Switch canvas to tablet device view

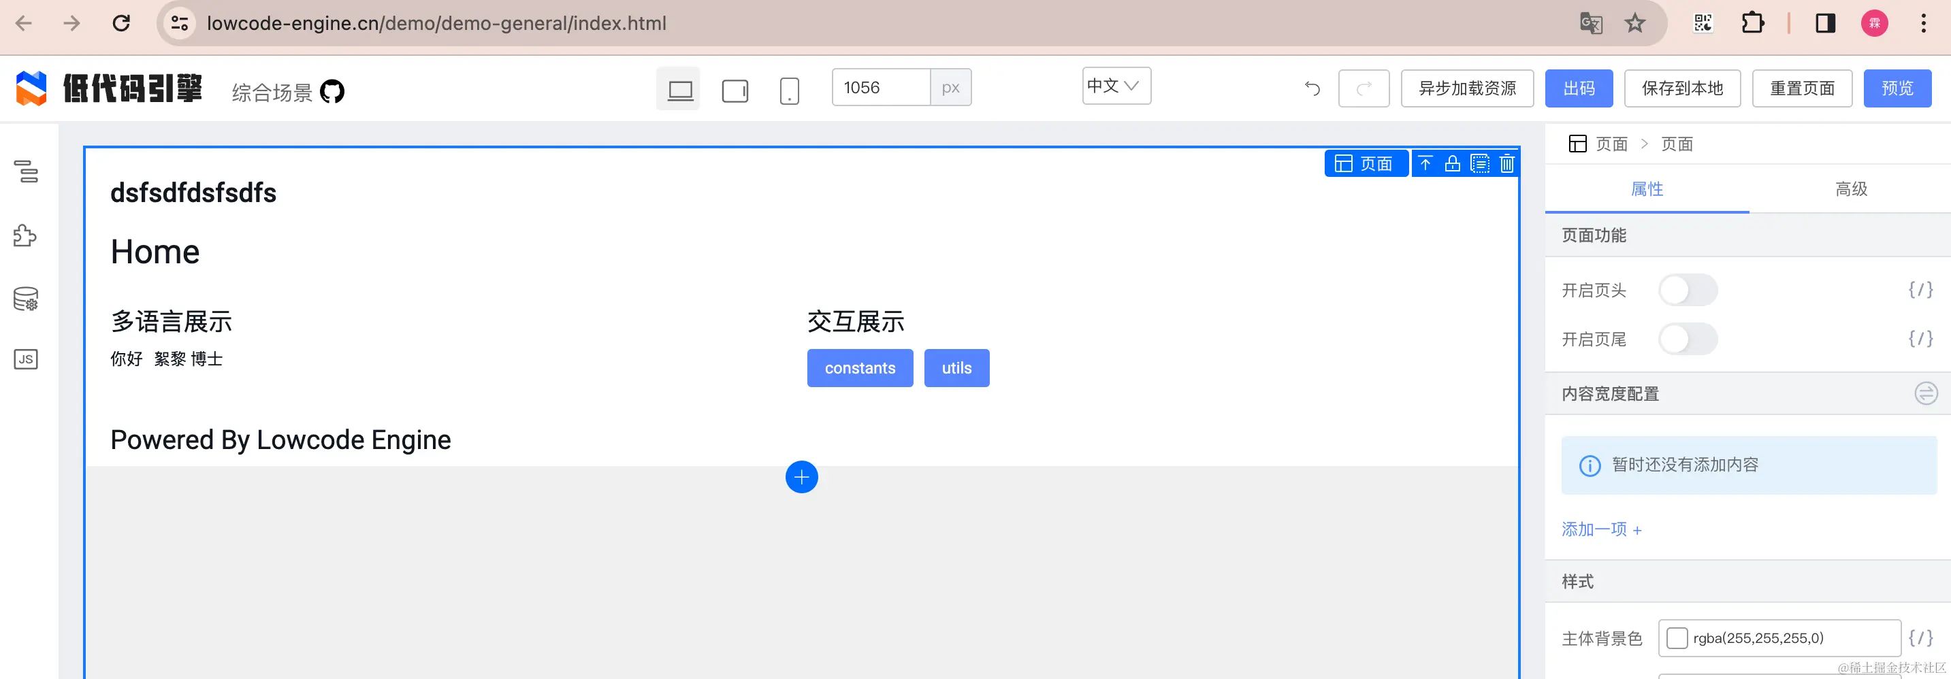pyautogui.click(x=735, y=91)
